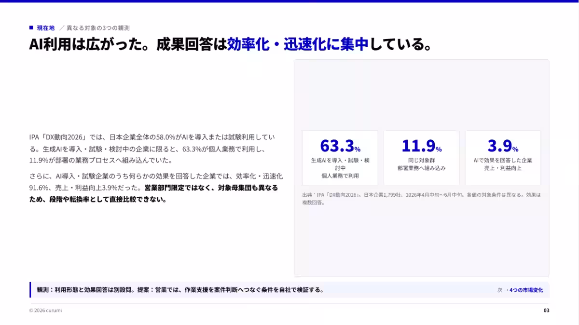This screenshot has height=325, width=579.
Task: Click the '次 → 4つの市場変化' next link
Action: [520, 290]
